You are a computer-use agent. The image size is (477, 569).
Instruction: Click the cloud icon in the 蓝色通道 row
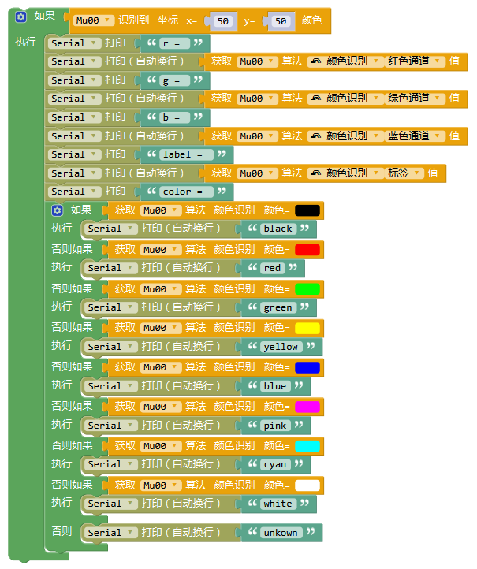click(316, 136)
